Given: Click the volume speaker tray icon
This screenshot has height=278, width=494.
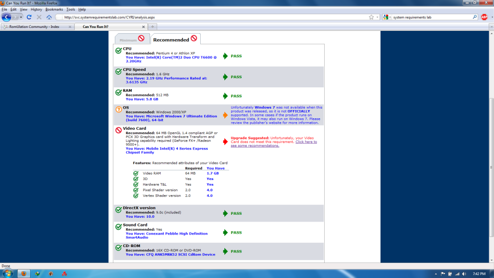Looking at the screenshot, I should click(x=464, y=274).
